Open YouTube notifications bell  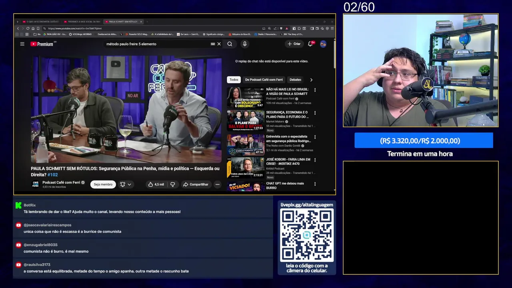point(310,44)
